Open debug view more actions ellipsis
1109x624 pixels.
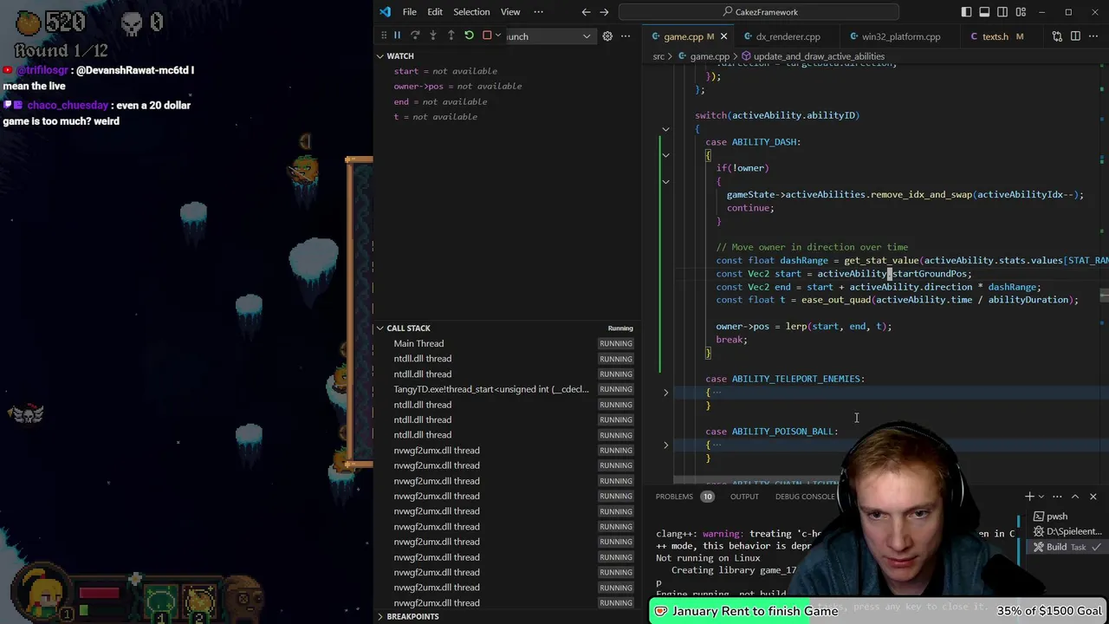click(x=626, y=36)
